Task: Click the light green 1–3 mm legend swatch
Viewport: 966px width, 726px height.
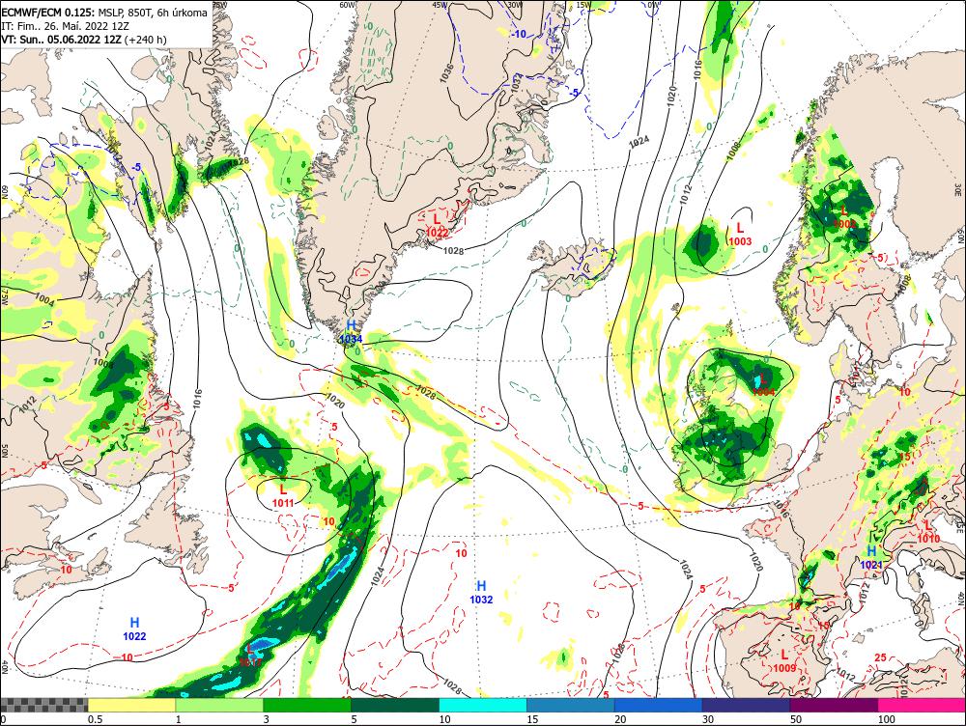Action: coord(219,705)
